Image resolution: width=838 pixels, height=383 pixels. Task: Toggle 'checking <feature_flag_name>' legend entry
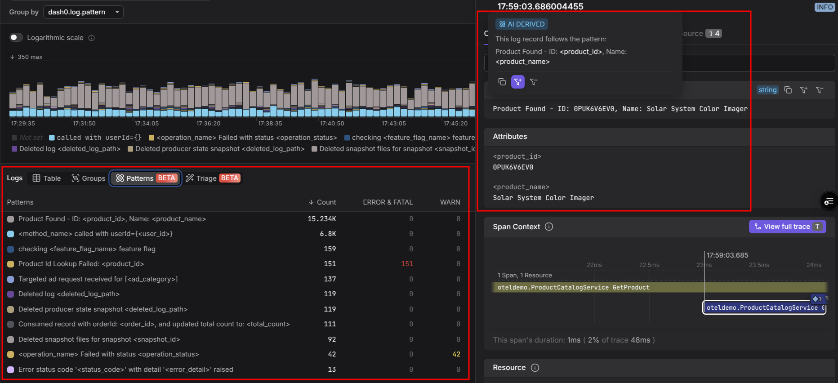click(x=410, y=138)
